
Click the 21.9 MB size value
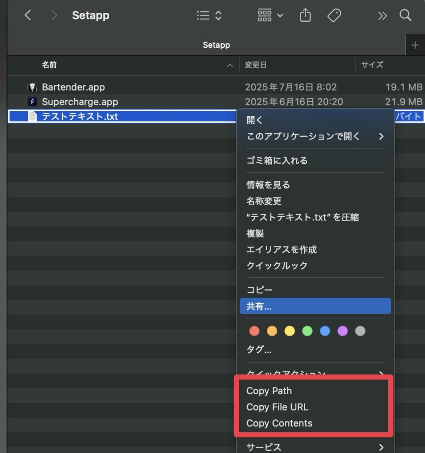point(404,102)
